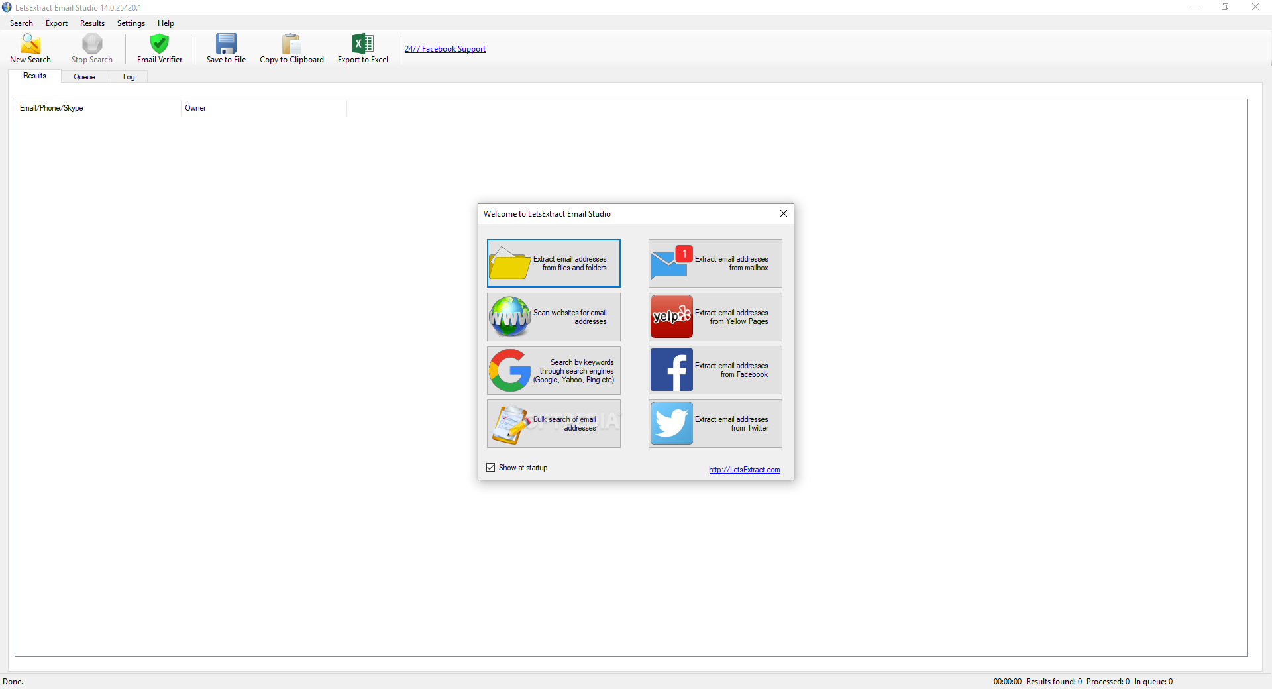
Task: Open the Help menu
Action: [166, 23]
